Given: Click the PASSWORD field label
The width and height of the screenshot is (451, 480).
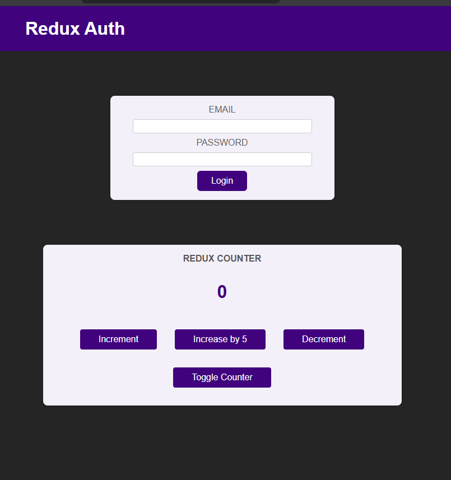Looking at the screenshot, I should [x=222, y=142].
